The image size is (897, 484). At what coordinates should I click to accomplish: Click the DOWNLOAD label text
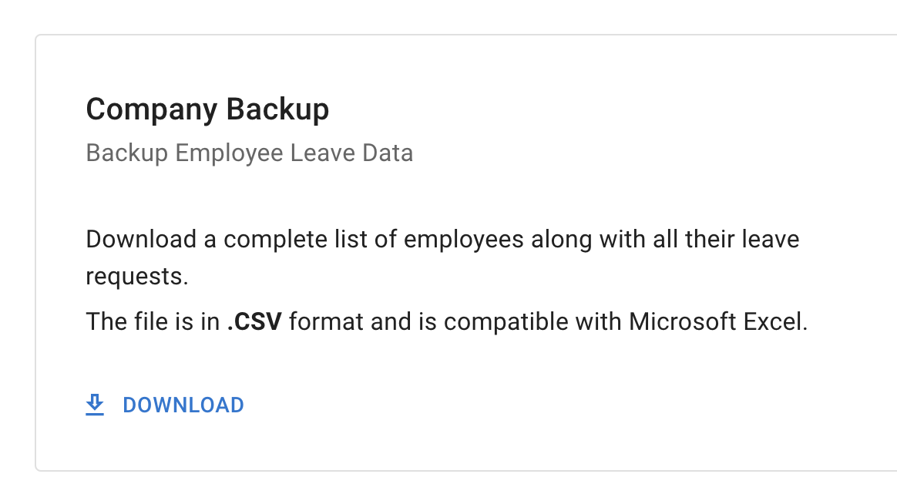183,404
